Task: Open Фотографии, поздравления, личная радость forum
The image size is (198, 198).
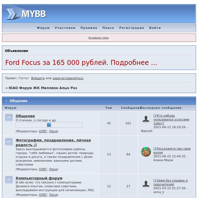Action: (x=53, y=142)
